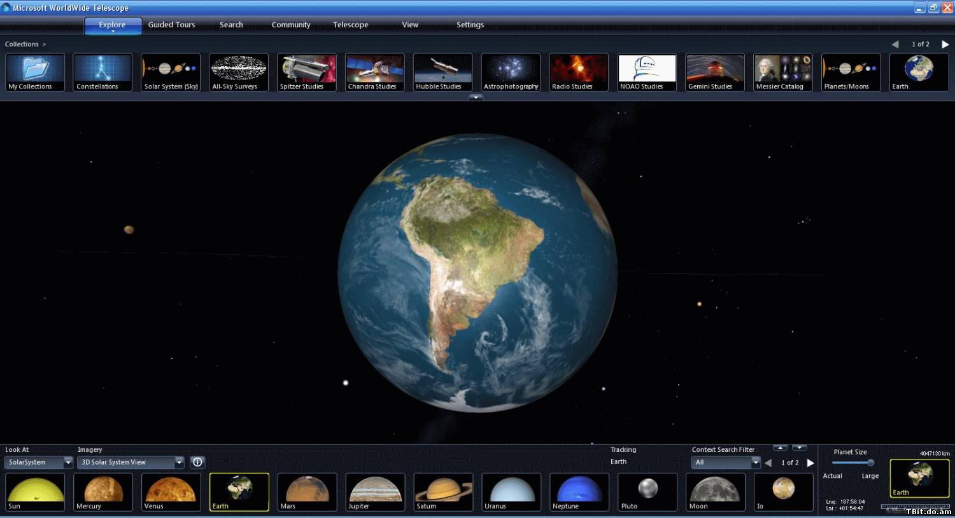The image size is (955, 518).
Task: Click the down arrow above context panel
Action: coord(800,447)
